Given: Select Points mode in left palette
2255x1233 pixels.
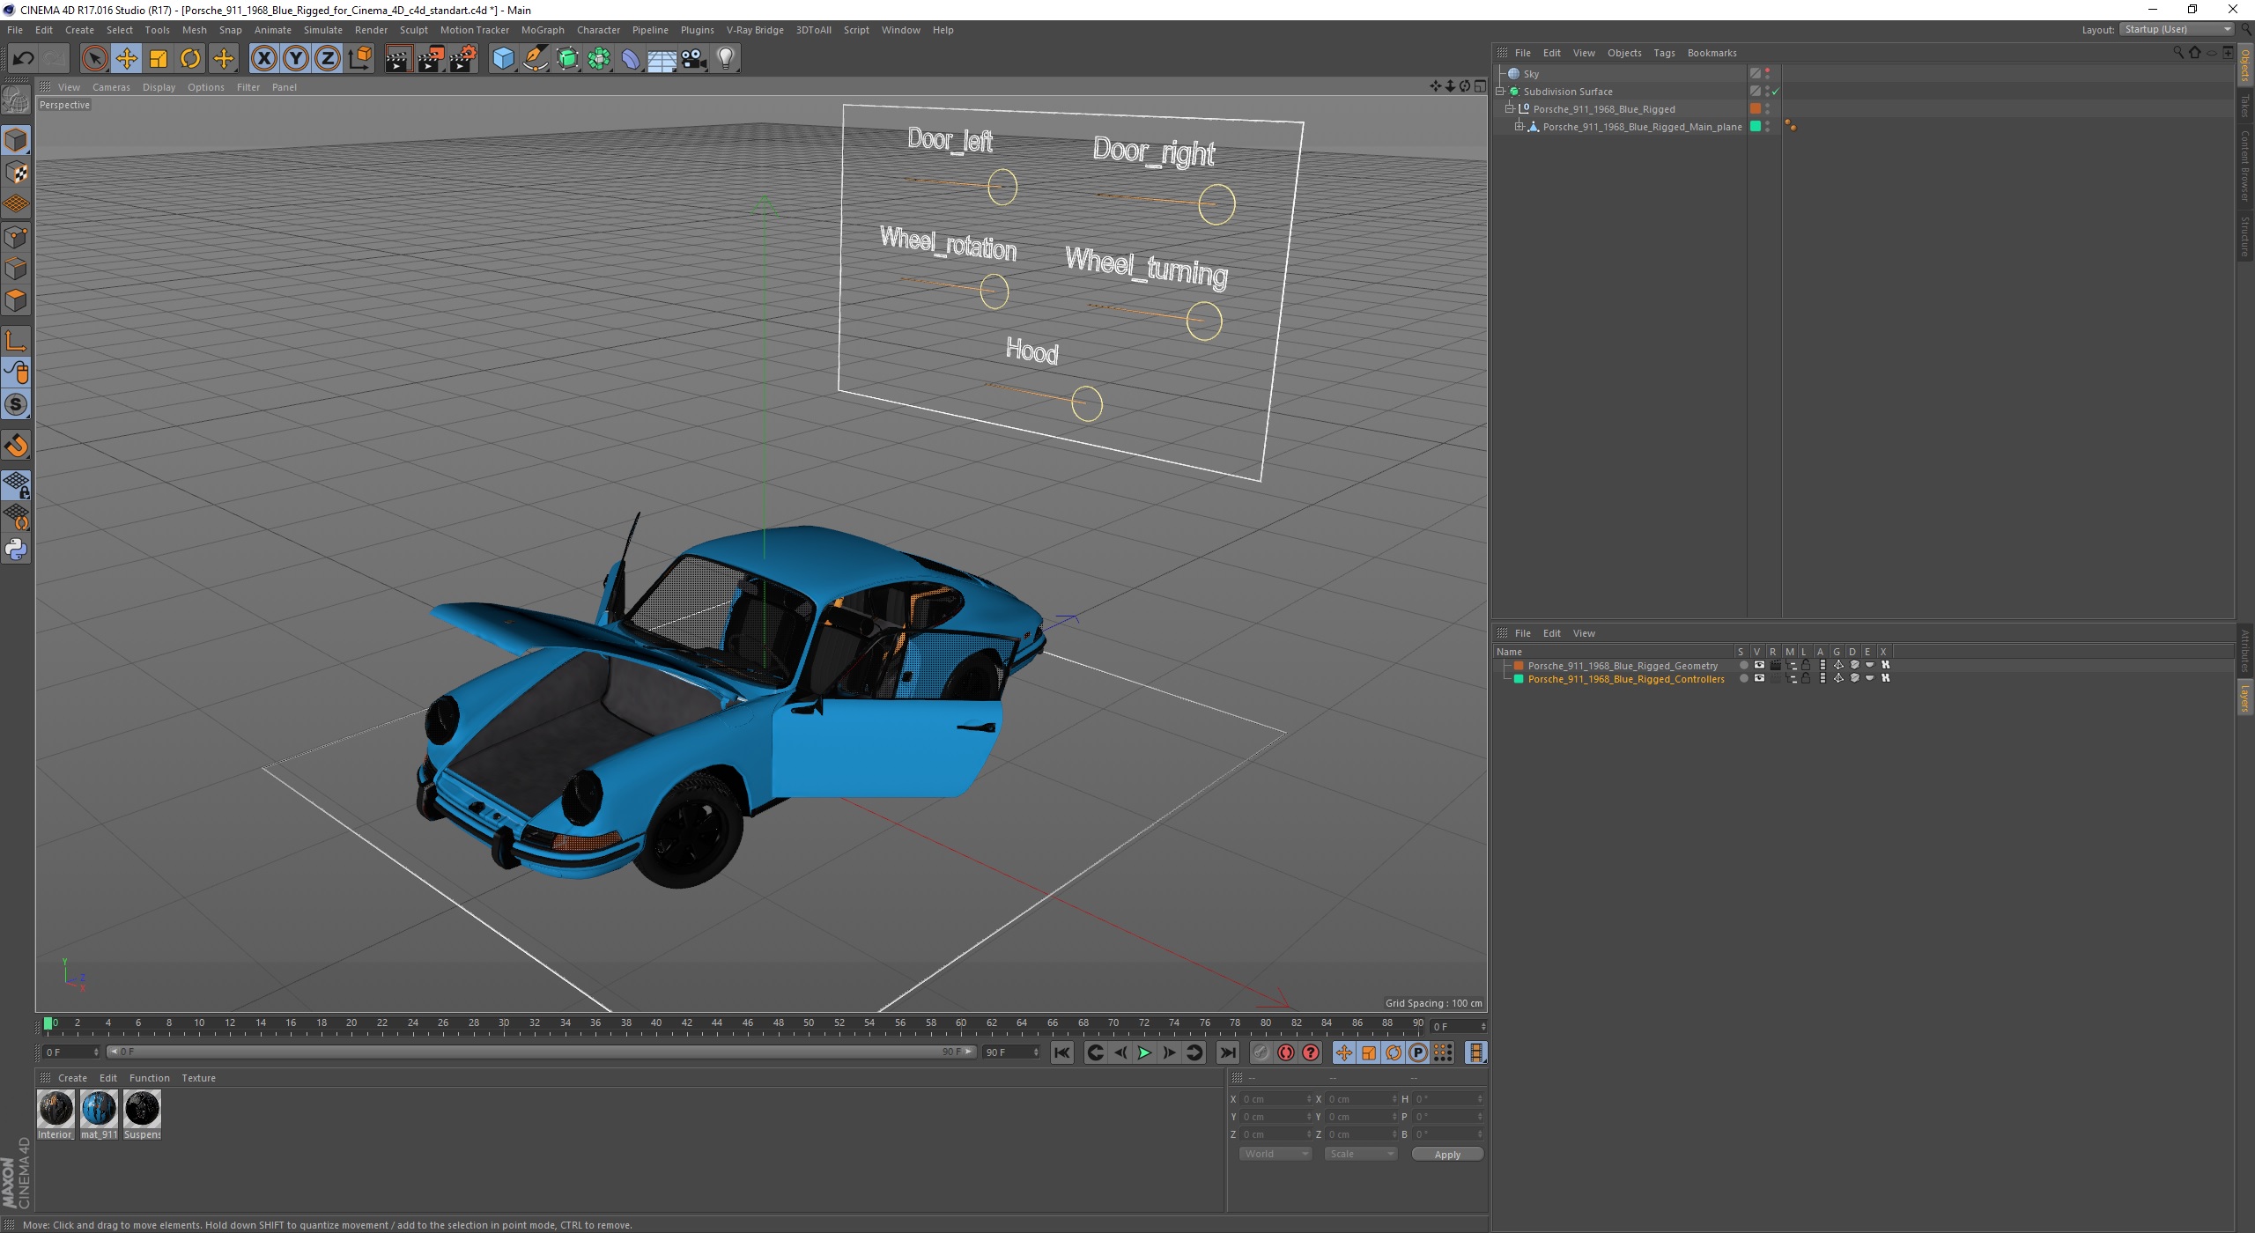Looking at the screenshot, I should [16, 237].
